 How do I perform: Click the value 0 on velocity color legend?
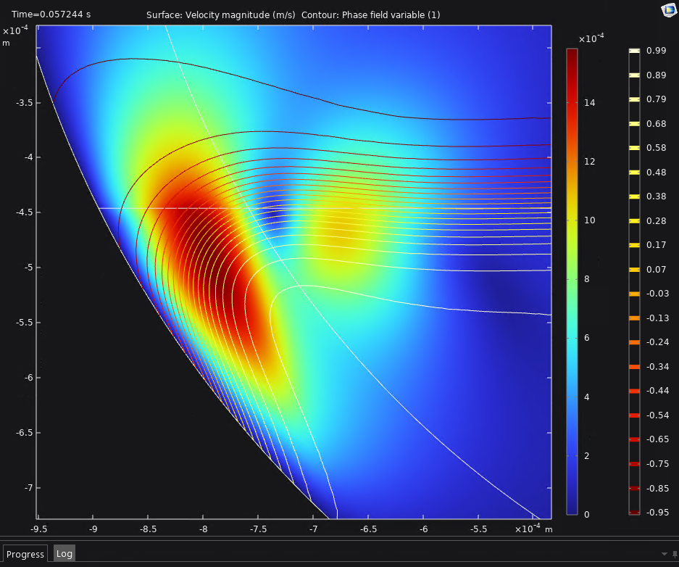[586, 515]
